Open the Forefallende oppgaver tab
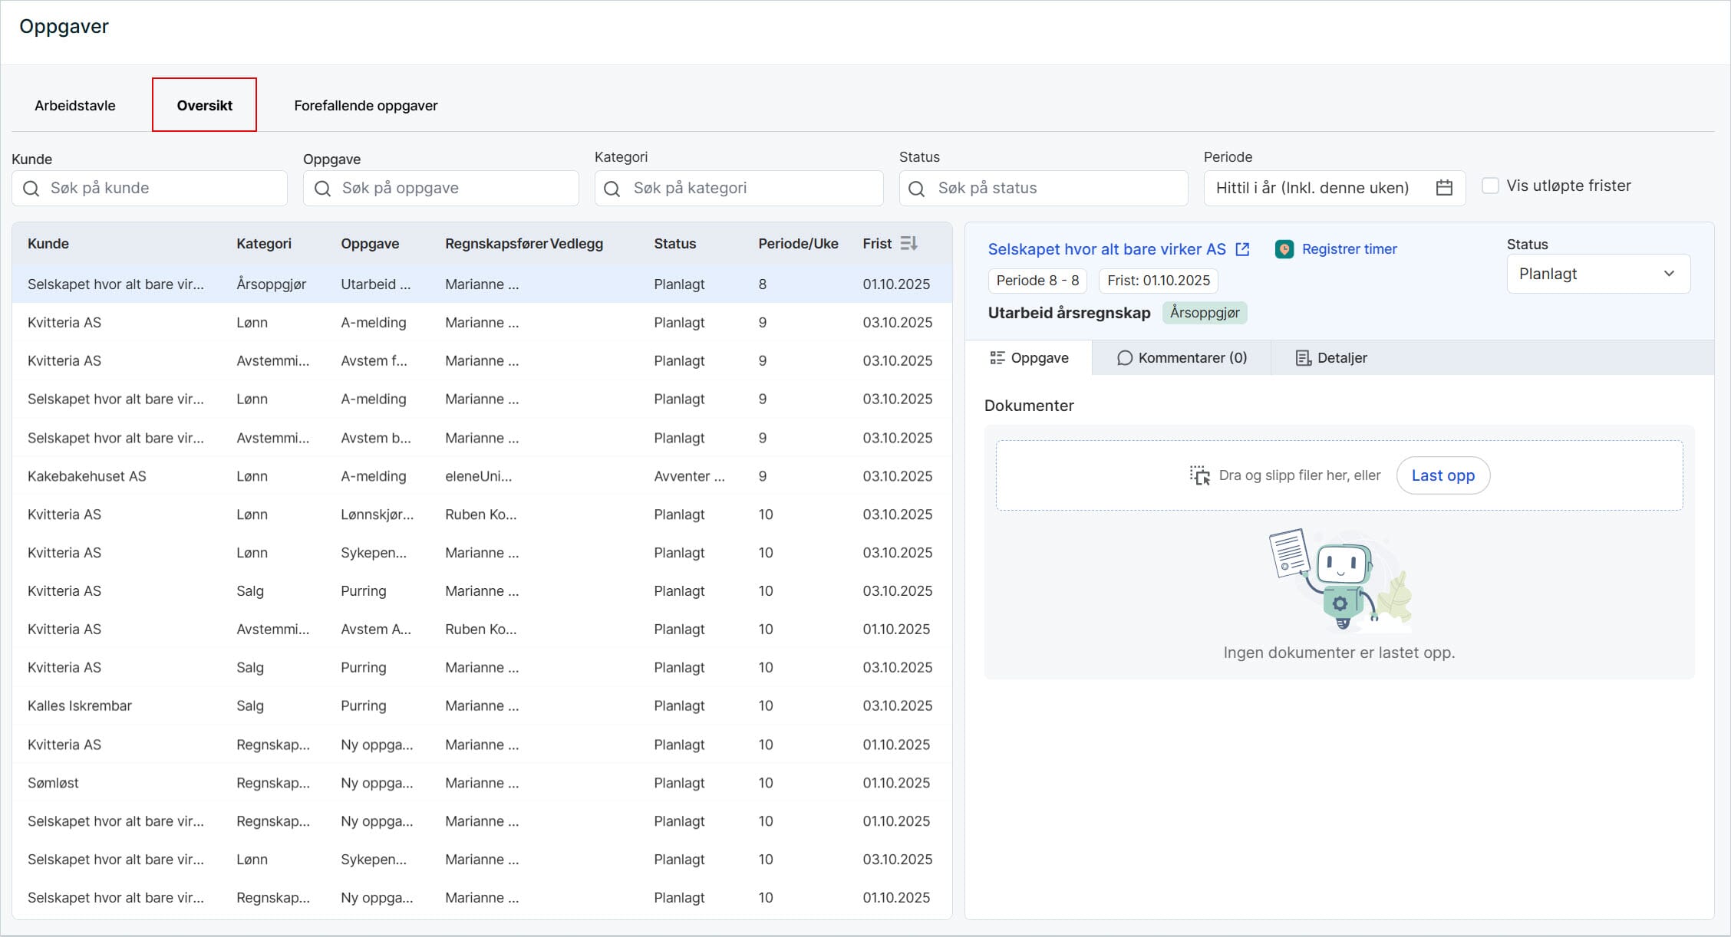Image resolution: width=1731 pixels, height=937 pixels. [x=365, y=106]
